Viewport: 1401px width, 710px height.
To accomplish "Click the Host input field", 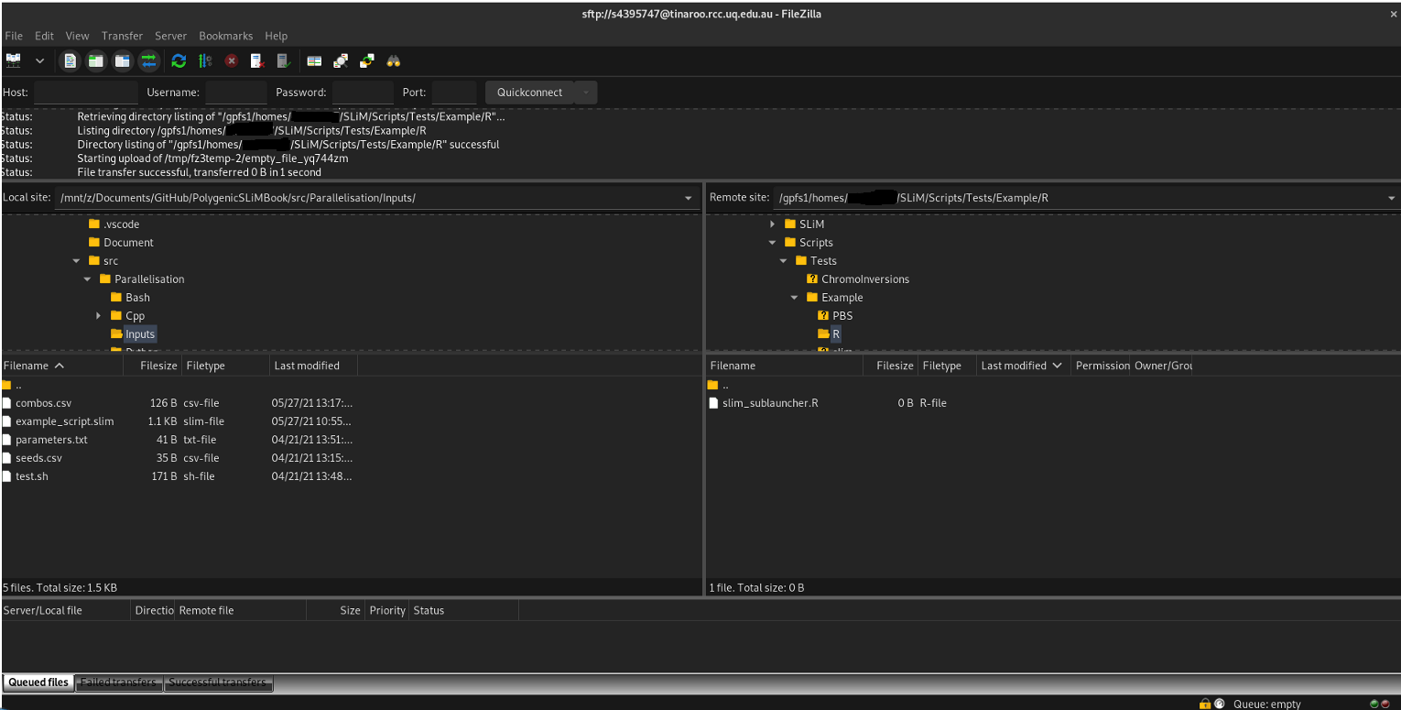I will pyautogui.click(x=85, y=93).
